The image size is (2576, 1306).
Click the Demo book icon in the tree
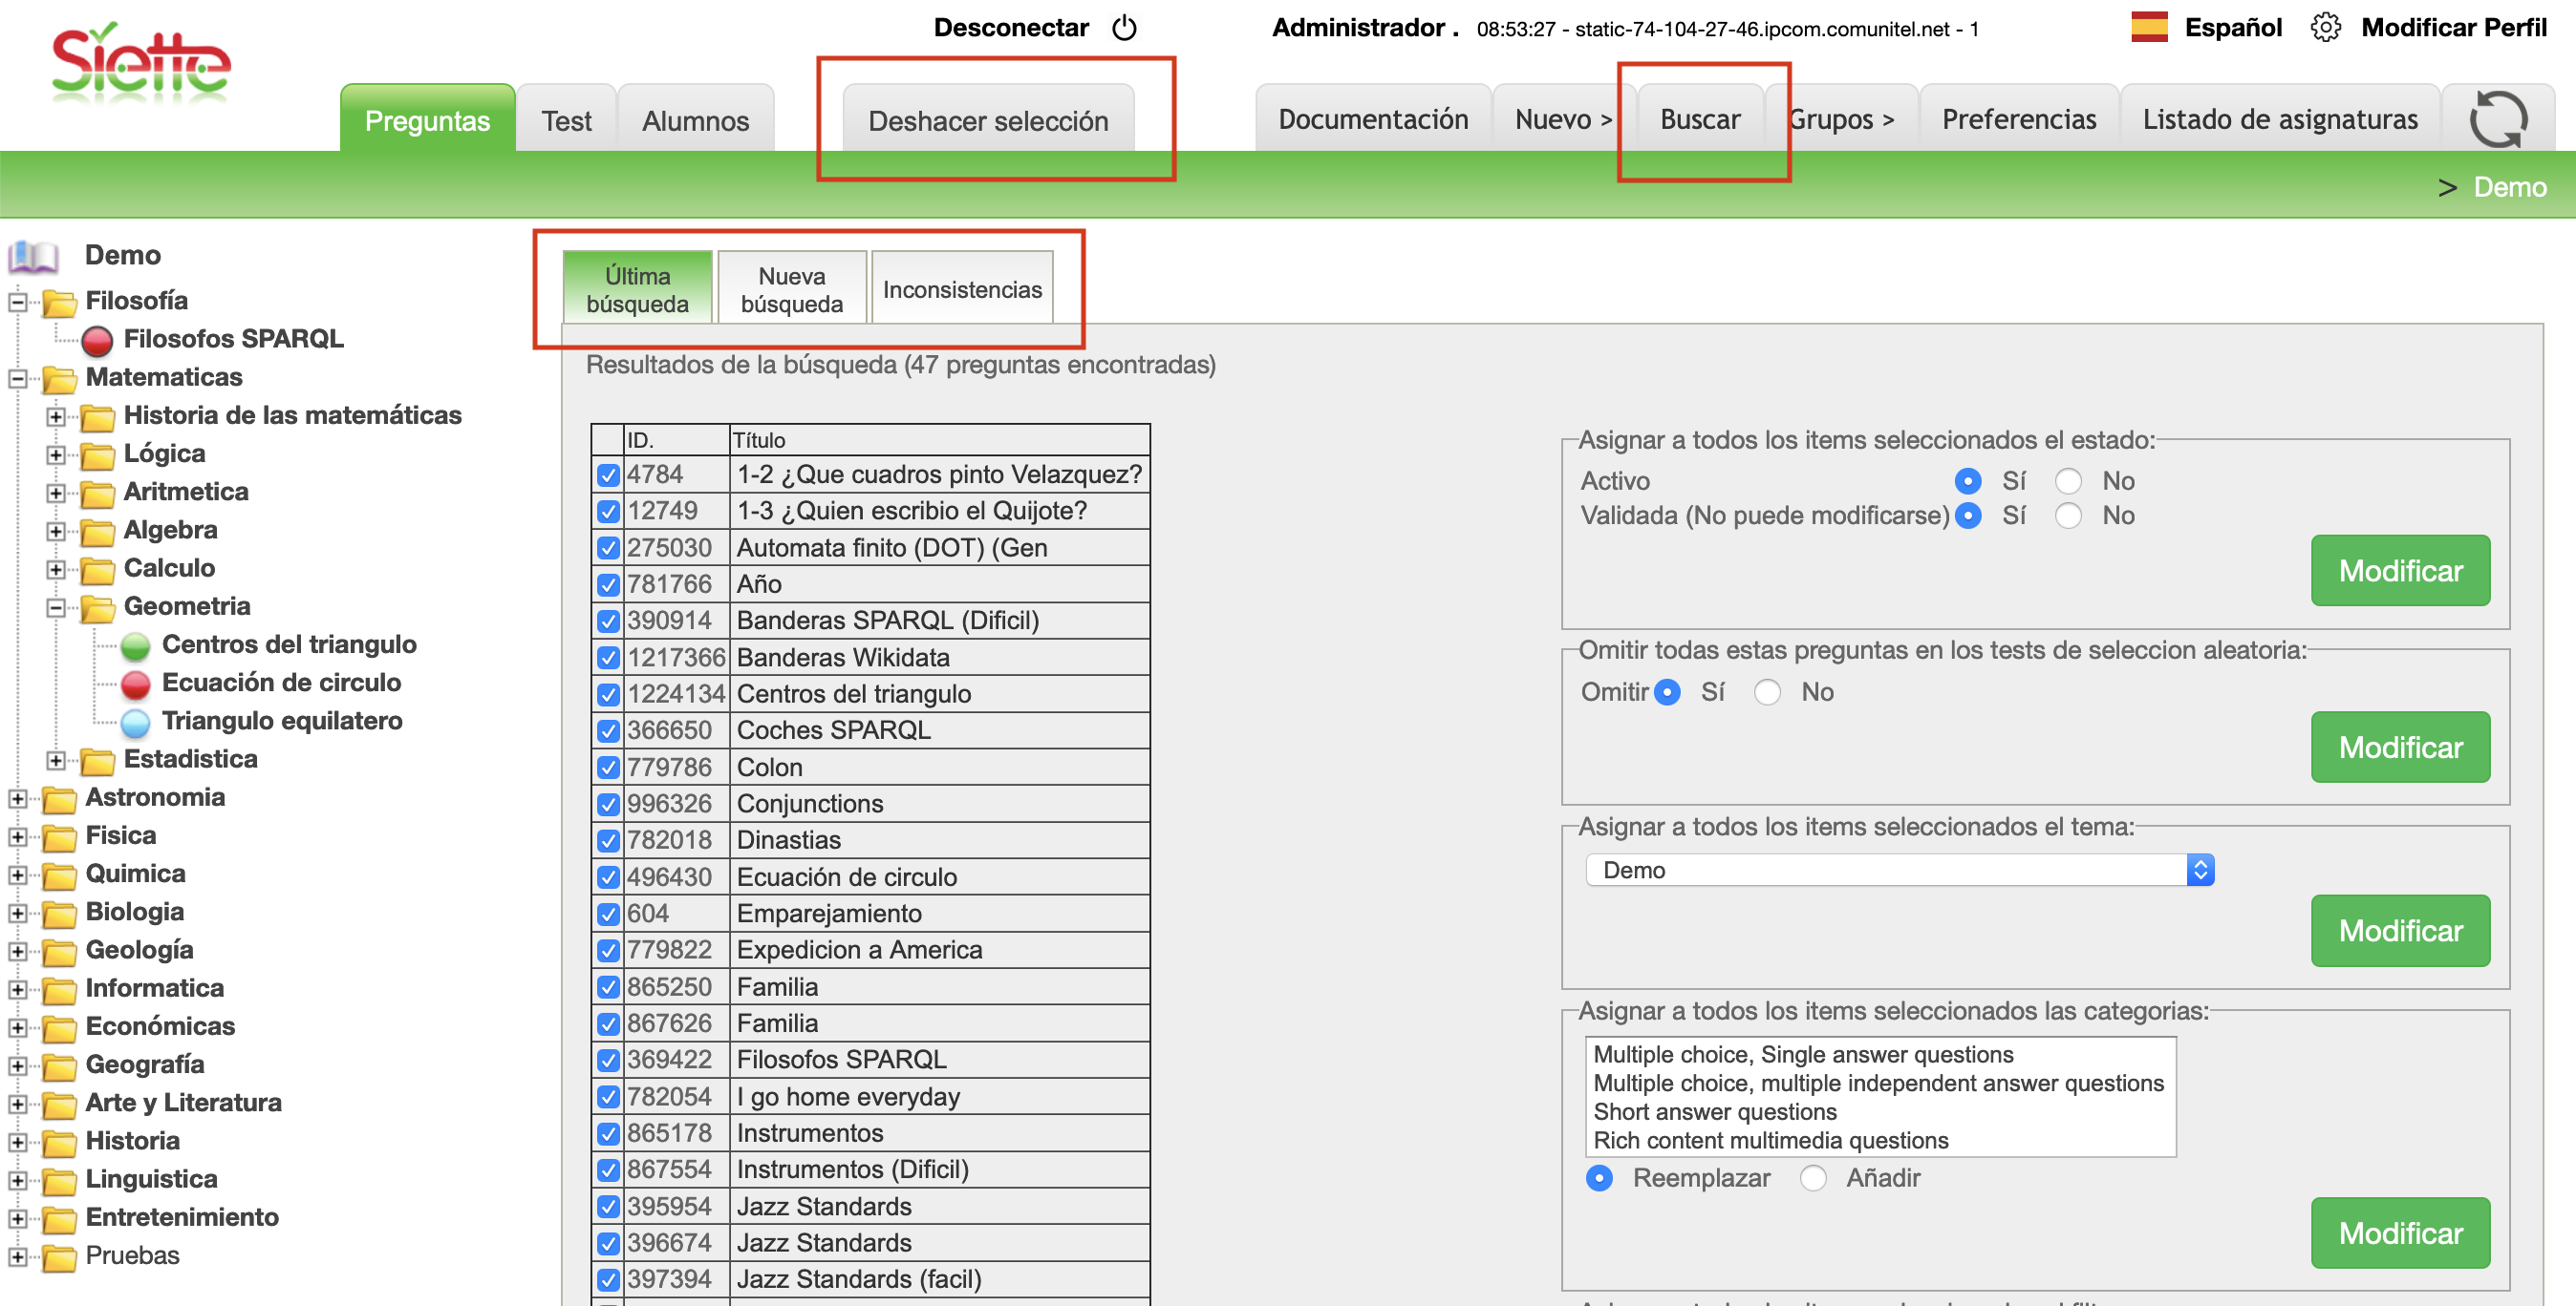[33, 257]
